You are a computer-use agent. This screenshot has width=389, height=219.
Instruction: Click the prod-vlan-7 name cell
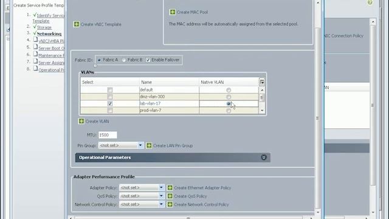(x=169, y=111)
